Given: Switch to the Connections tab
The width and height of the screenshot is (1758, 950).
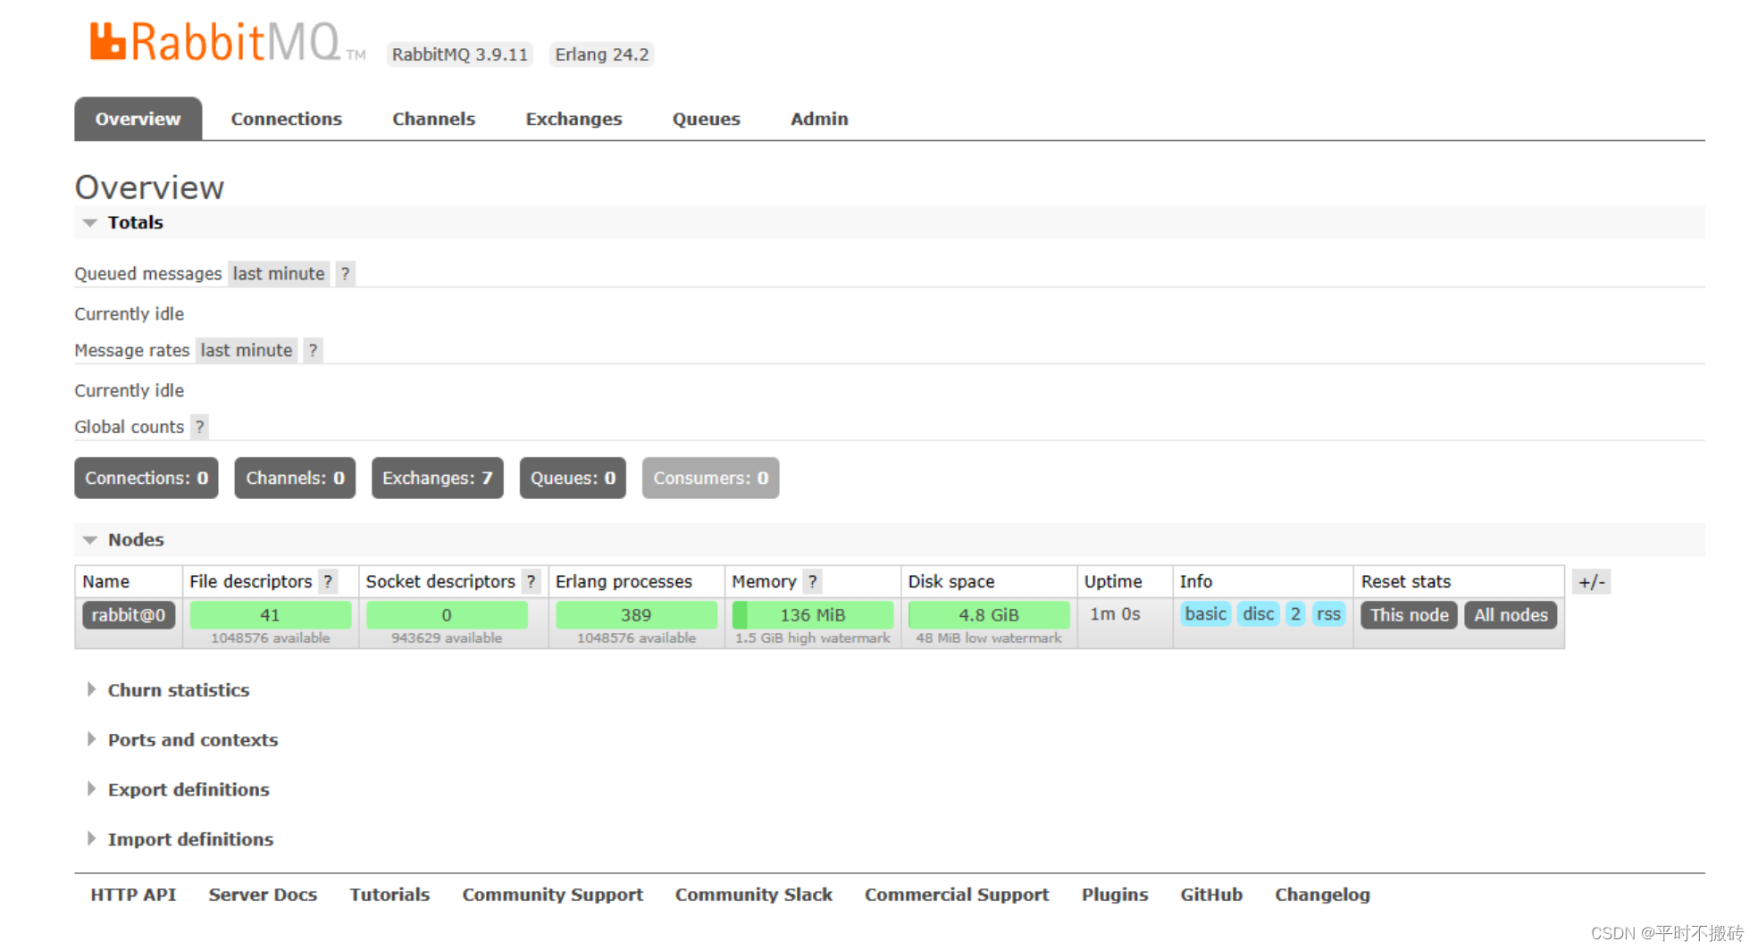Looking at the screenshot, I should (286, 119).
